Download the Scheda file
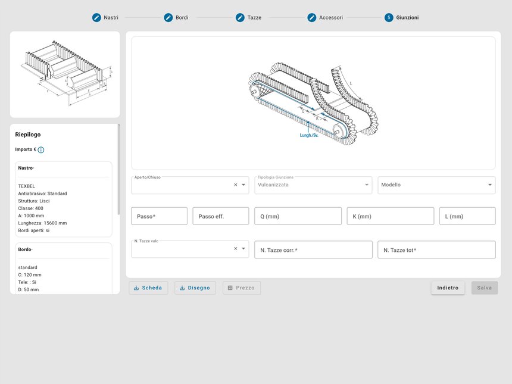The width and height of the screenshot is (512, 384). point(148,288)
